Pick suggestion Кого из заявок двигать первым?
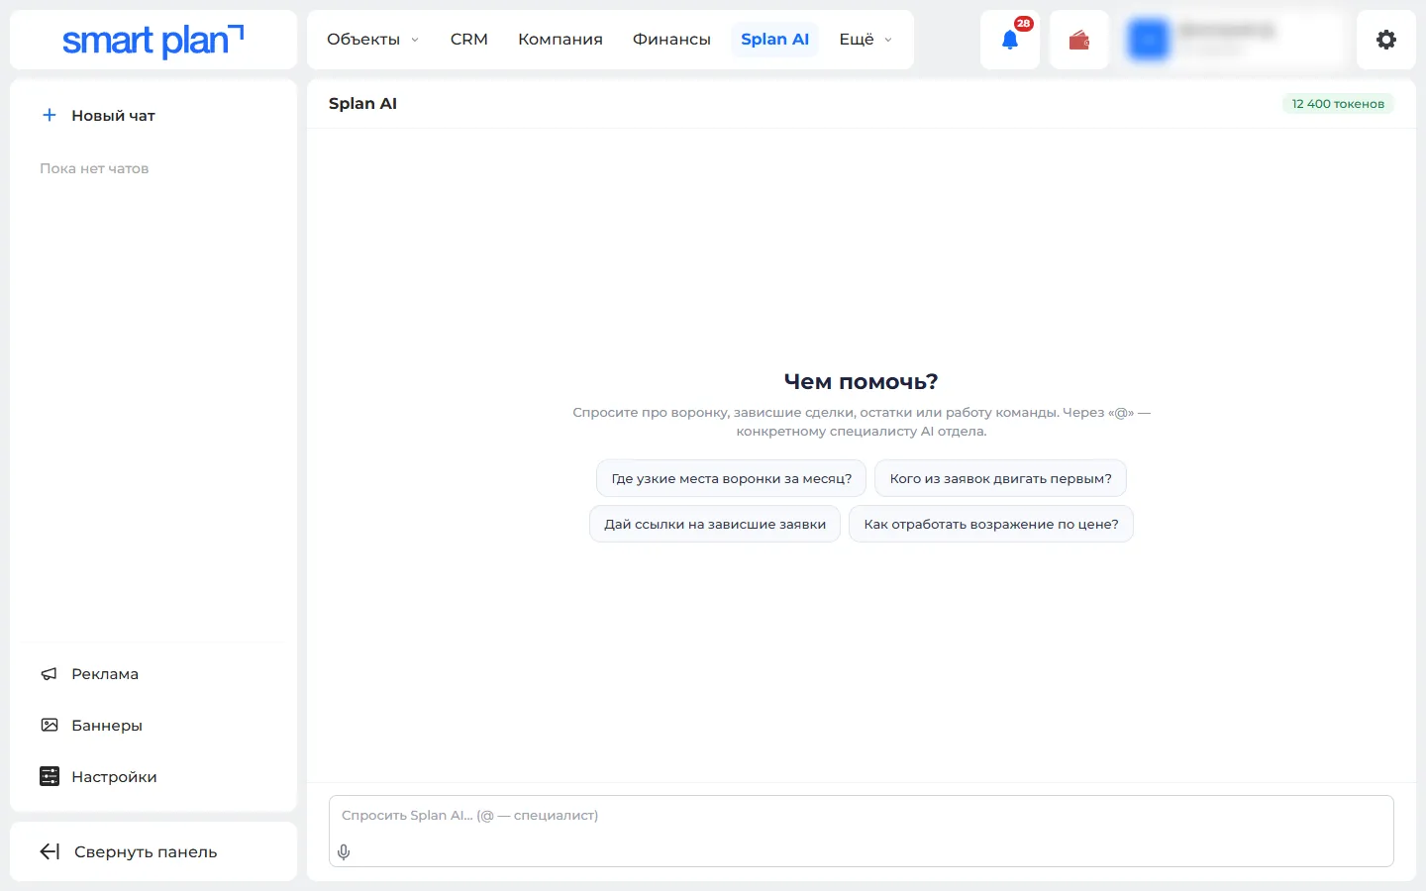1426x891 pixels. pos(1000,478)
